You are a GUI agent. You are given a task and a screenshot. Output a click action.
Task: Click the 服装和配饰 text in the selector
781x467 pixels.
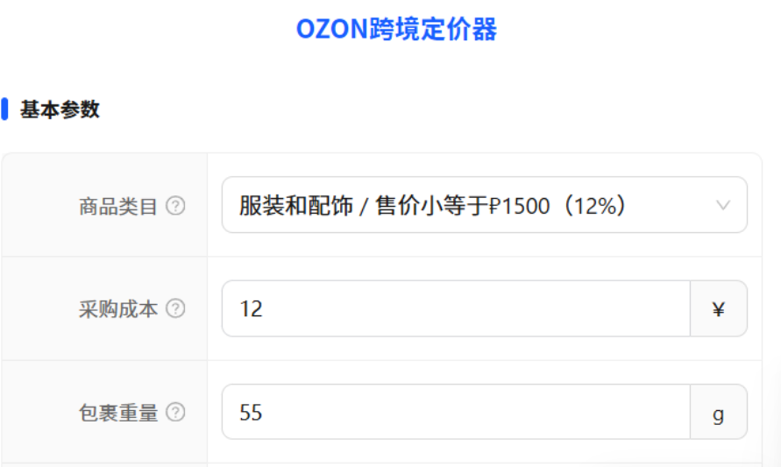(295, 206)
